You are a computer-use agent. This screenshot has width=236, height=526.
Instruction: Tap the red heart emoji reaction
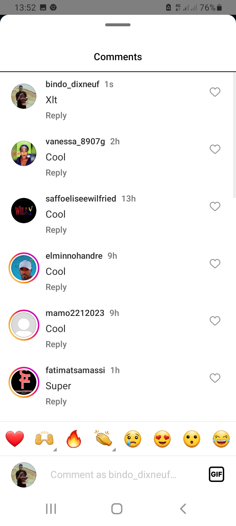point(15,439)
